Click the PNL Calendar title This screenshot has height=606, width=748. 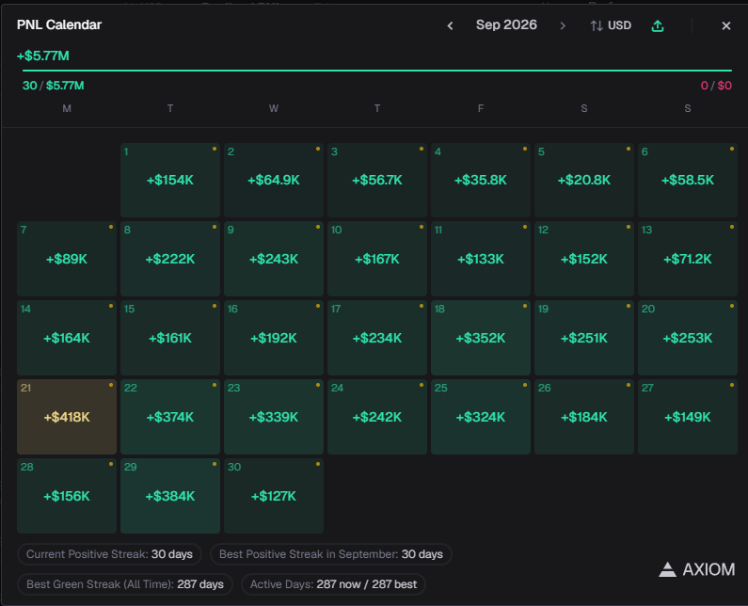pyautogui.click(x=59, y=24)
